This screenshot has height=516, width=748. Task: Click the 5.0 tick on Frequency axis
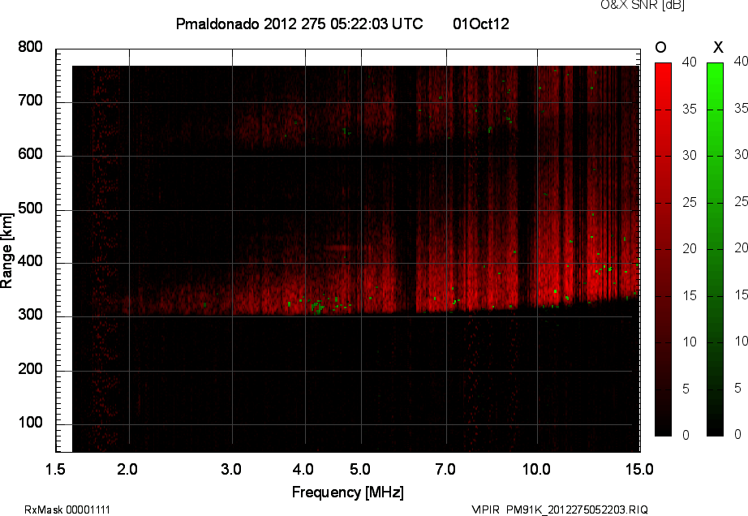pos(360,469)
